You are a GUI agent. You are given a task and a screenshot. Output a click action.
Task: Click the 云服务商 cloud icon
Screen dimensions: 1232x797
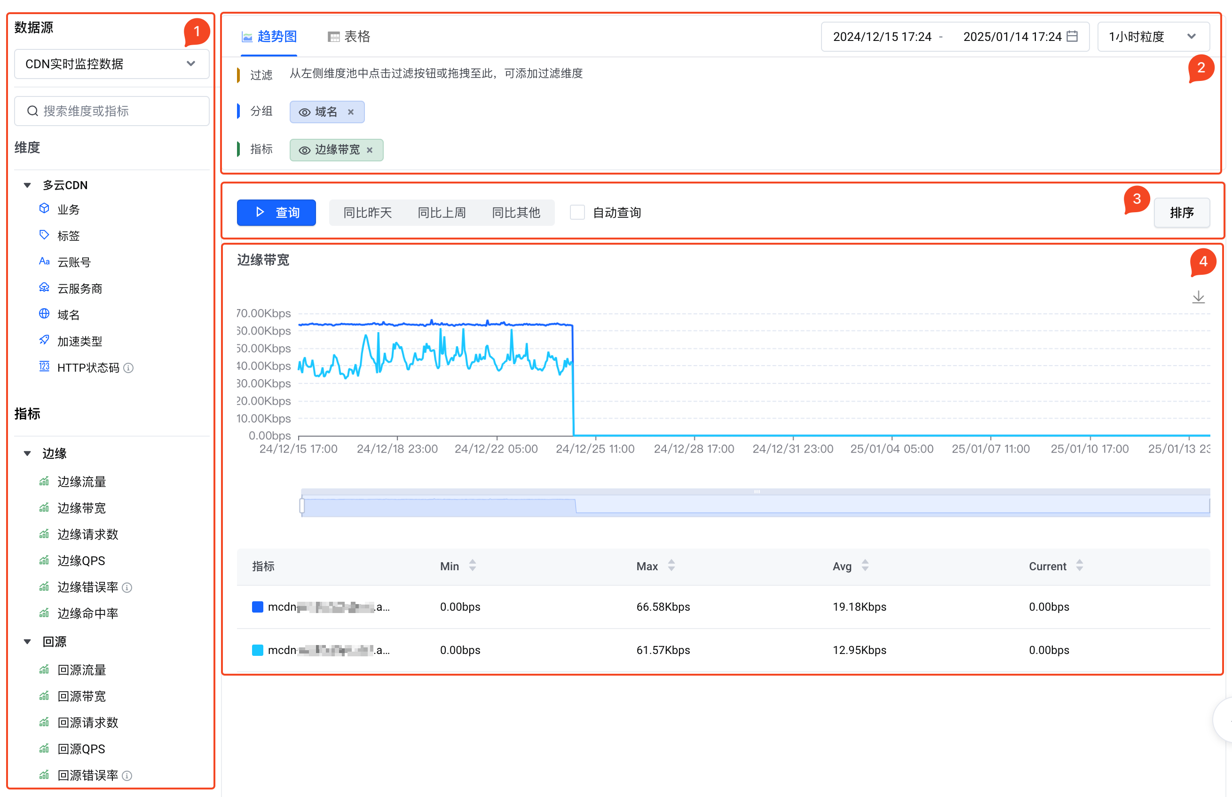pos(45,288)
